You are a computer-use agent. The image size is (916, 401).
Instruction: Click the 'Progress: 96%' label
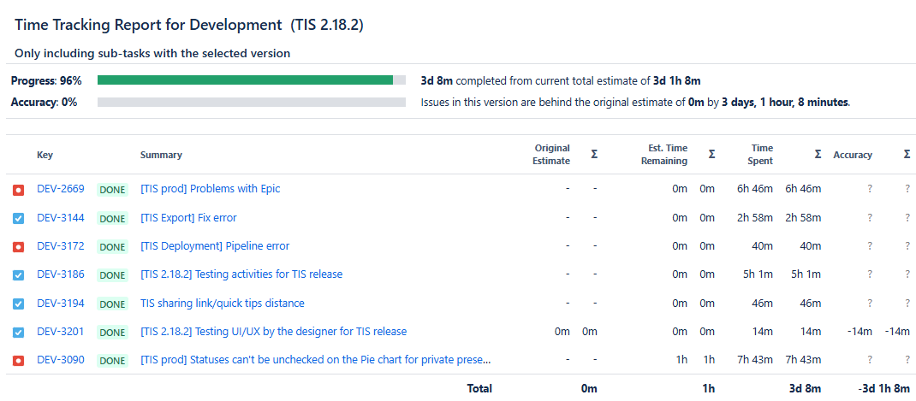(x=46, y=80)
